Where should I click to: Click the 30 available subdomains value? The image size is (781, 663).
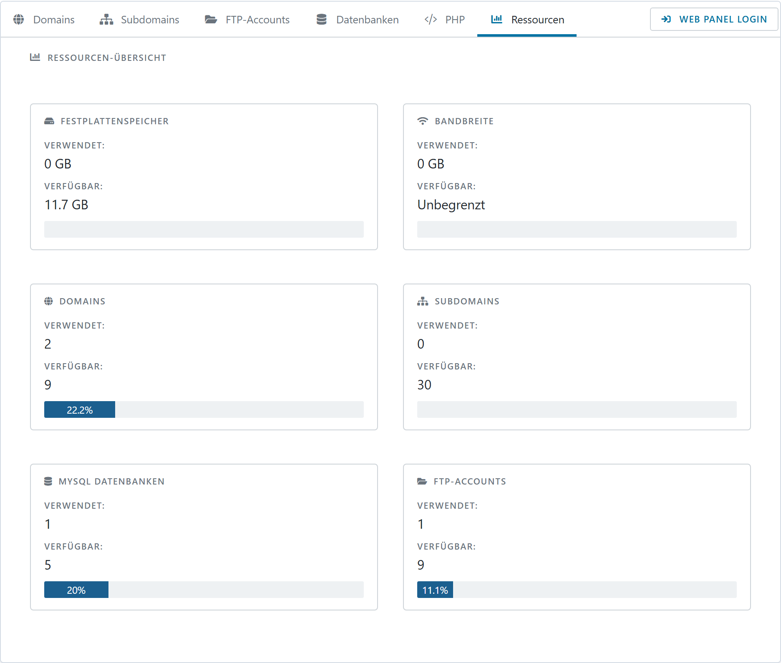click(424, 385)
